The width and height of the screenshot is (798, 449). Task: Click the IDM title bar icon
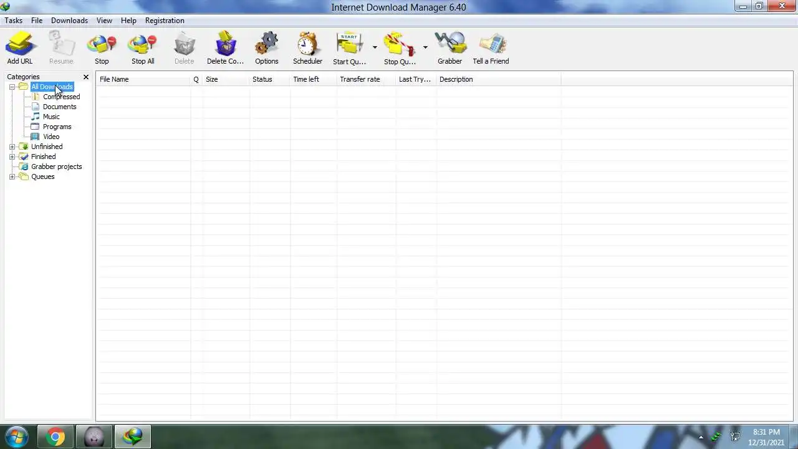point(6,7)
